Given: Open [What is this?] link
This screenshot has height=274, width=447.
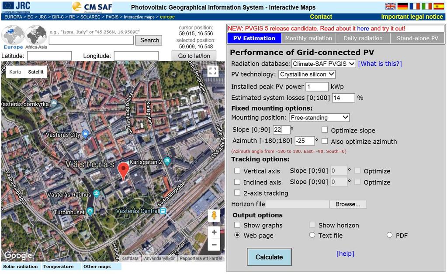Looking at the screenshot, I should [380, 64].
